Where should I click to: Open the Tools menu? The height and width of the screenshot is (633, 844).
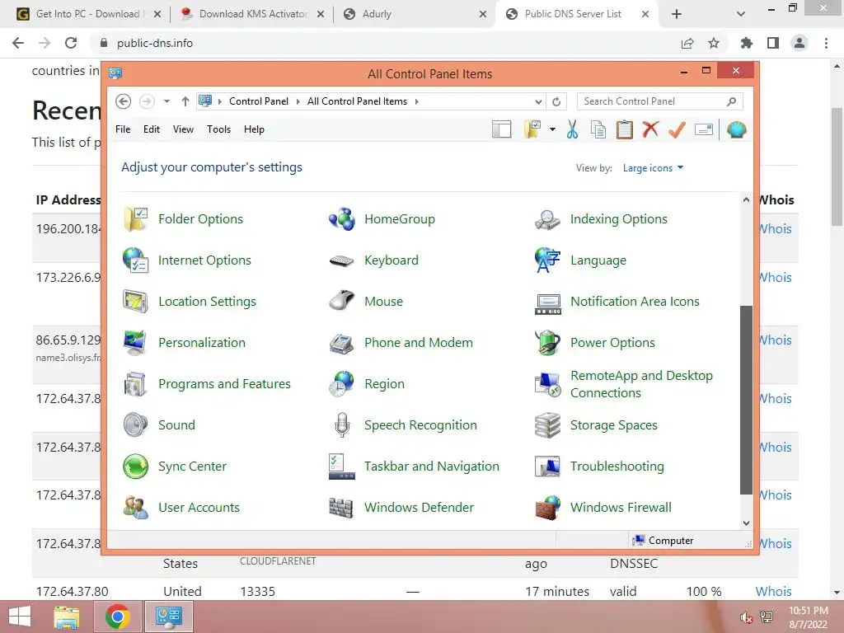(218, 129)
